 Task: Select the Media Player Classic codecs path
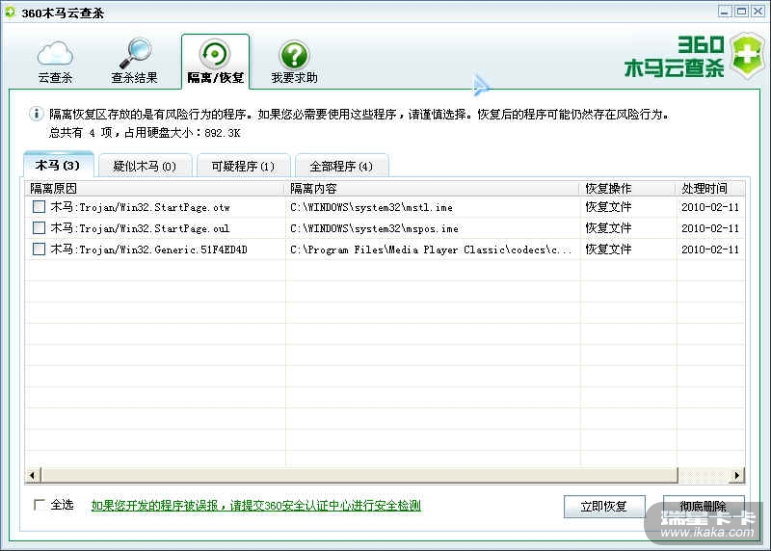coord(431,249)
